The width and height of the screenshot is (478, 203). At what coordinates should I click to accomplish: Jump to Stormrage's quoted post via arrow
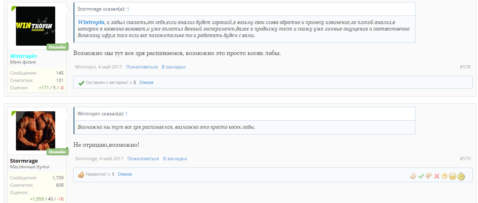(x=128, y=9)
